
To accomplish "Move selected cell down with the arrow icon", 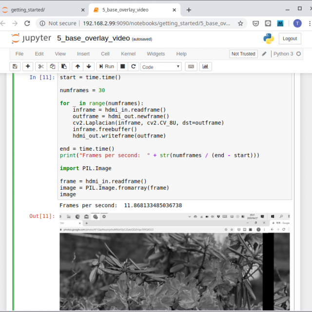I will pos(89,66).
